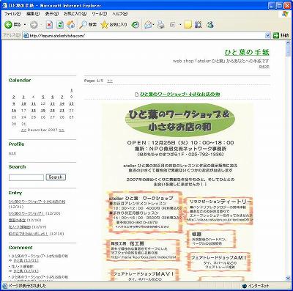
Task: Click inside the sidebar search text field
Action: coord(26,177)
